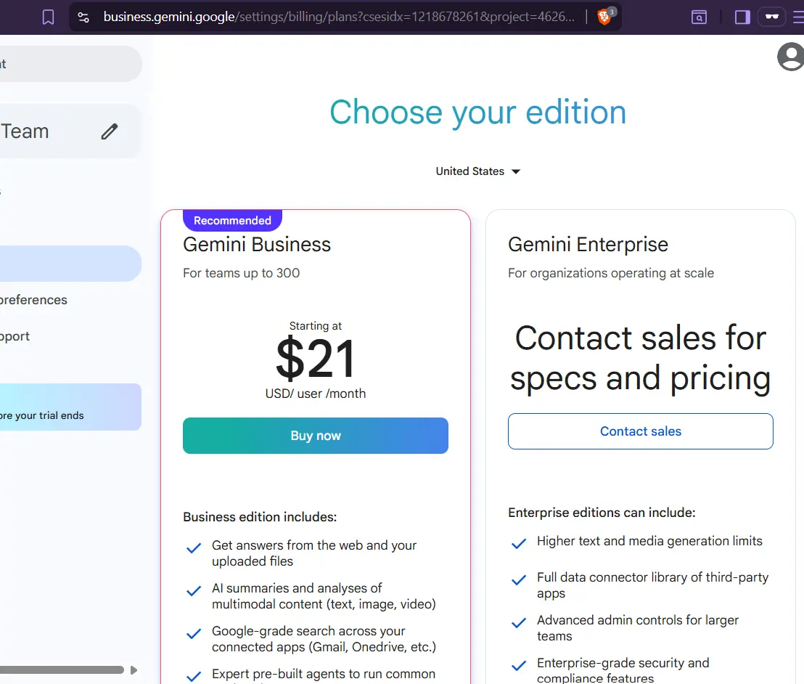
Task: Open the browser hamburger menu
Action: tap(798, 17)
